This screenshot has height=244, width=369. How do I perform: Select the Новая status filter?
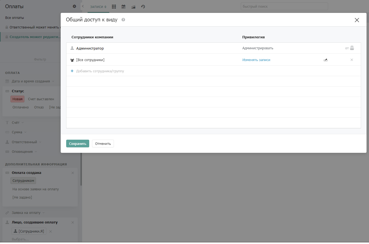(18, 99)
